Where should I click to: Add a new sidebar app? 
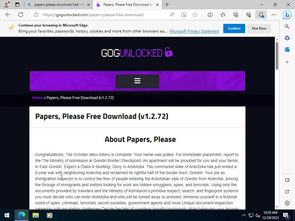(x=287, y=62)
